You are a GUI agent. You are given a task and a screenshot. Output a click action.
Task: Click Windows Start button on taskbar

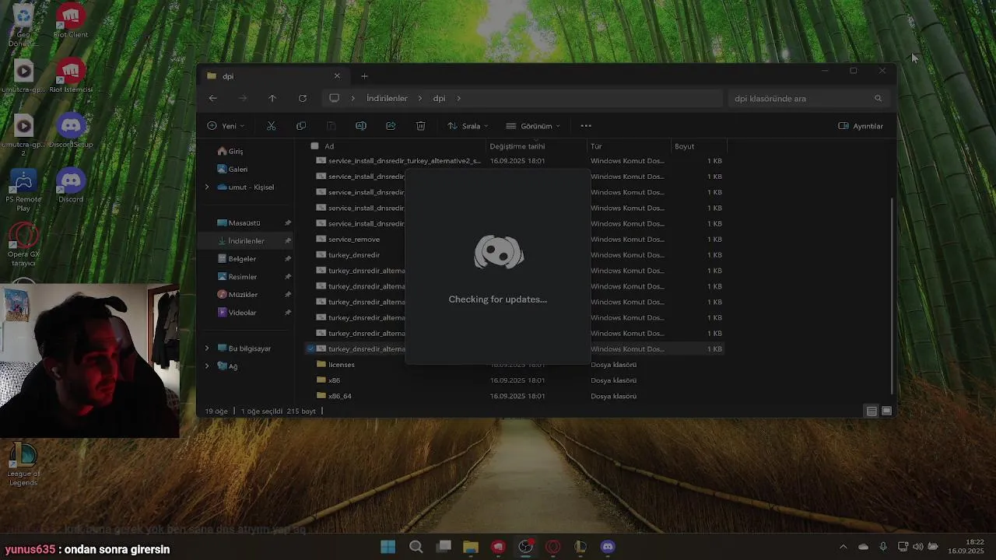(388, 547)
